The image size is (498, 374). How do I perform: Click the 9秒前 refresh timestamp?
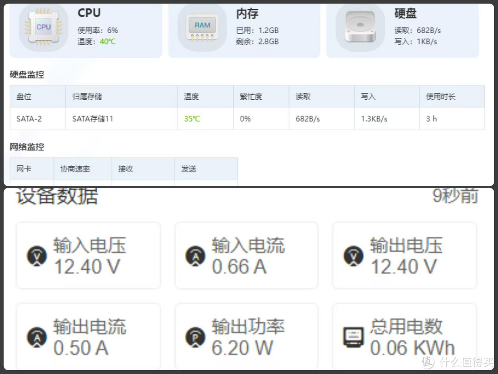coord(454,196)
